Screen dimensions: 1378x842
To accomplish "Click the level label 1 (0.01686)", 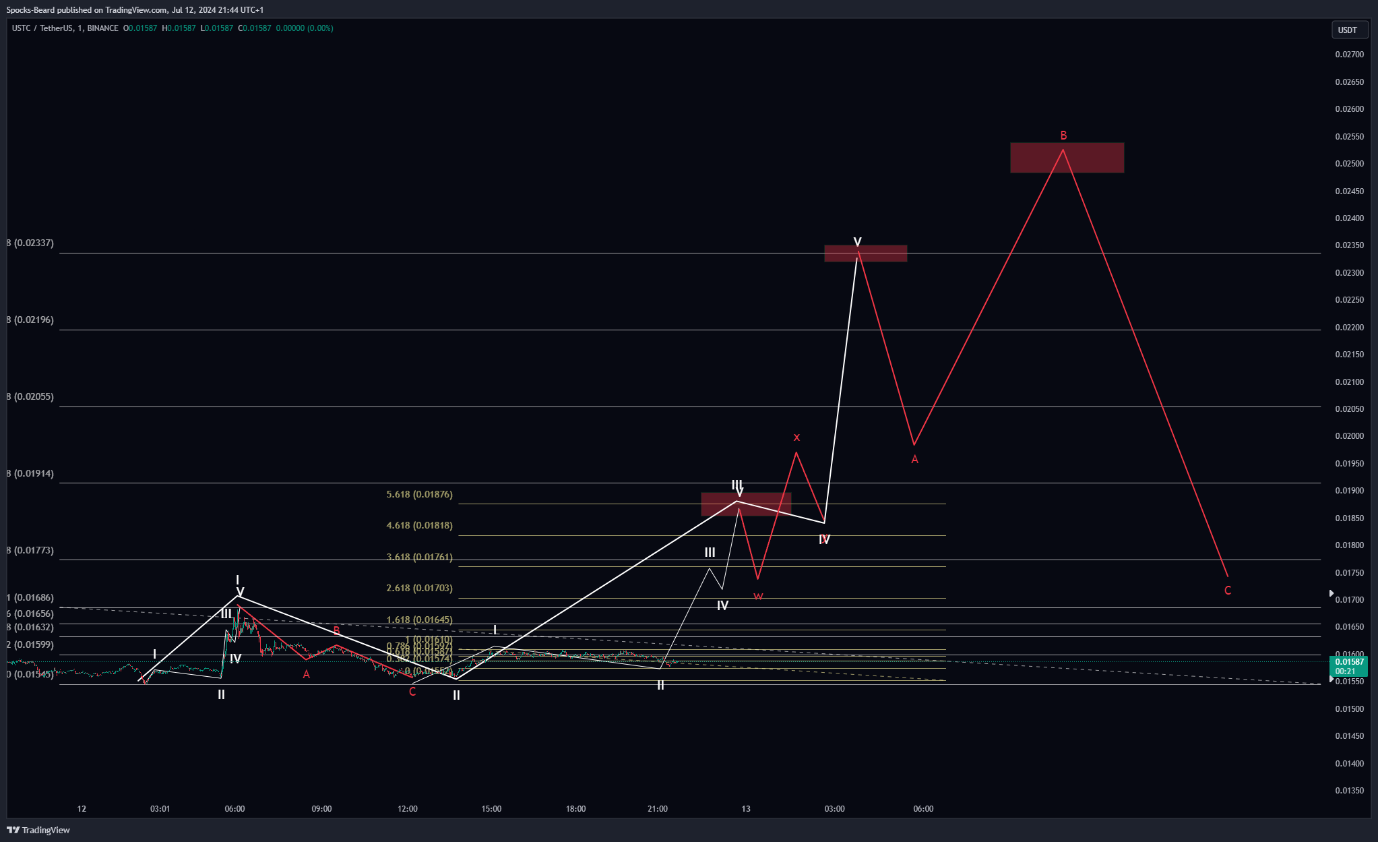I will click(30, 597).
